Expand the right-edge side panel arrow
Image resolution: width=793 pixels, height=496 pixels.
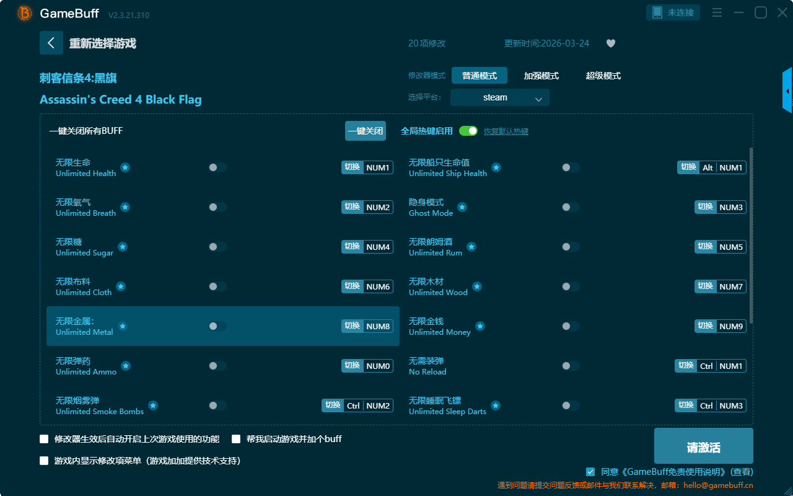click(x=787, y=91)
